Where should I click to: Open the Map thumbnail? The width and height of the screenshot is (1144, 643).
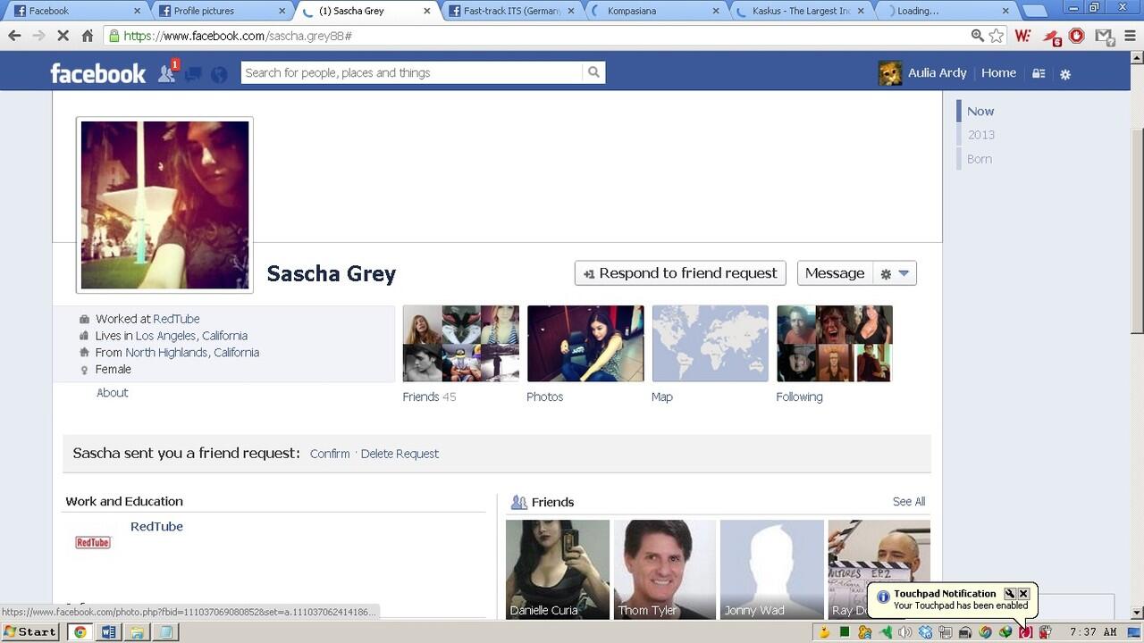coord(711,344)
